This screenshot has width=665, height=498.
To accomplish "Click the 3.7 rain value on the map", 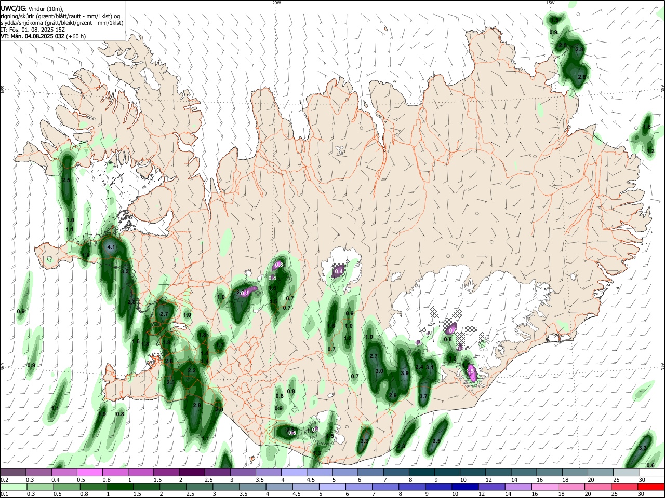I will point(423,396).
